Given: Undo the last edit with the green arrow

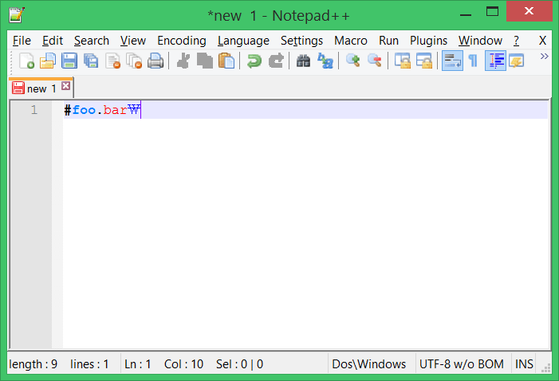Looking at the screenshot, I should (x=254, y=61).
